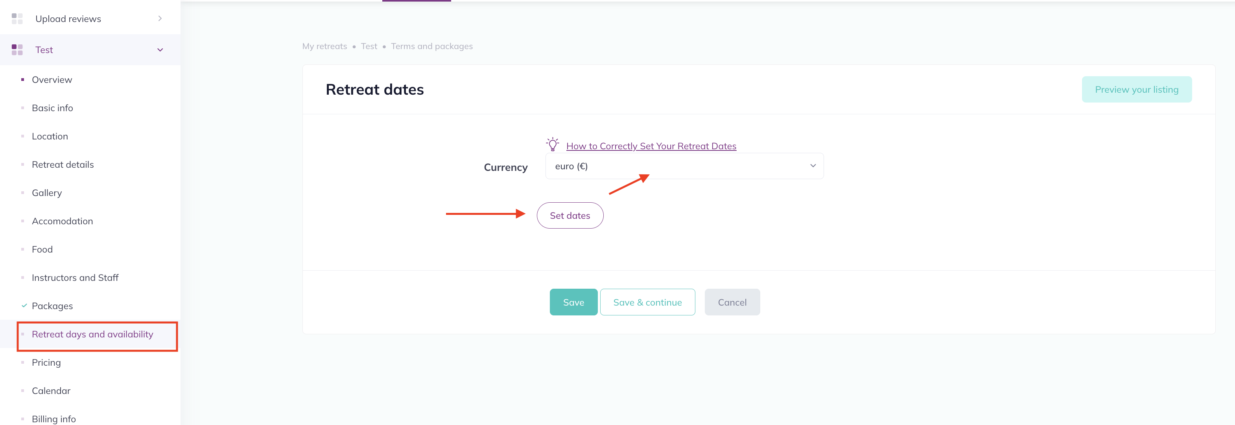Go to Overview section
The image size is (1235, 425).
click(x=52, y=80)
